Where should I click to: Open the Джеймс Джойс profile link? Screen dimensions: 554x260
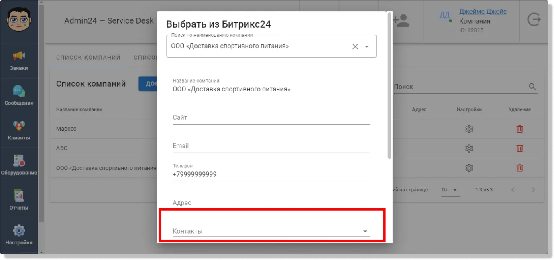coord(483,12)
